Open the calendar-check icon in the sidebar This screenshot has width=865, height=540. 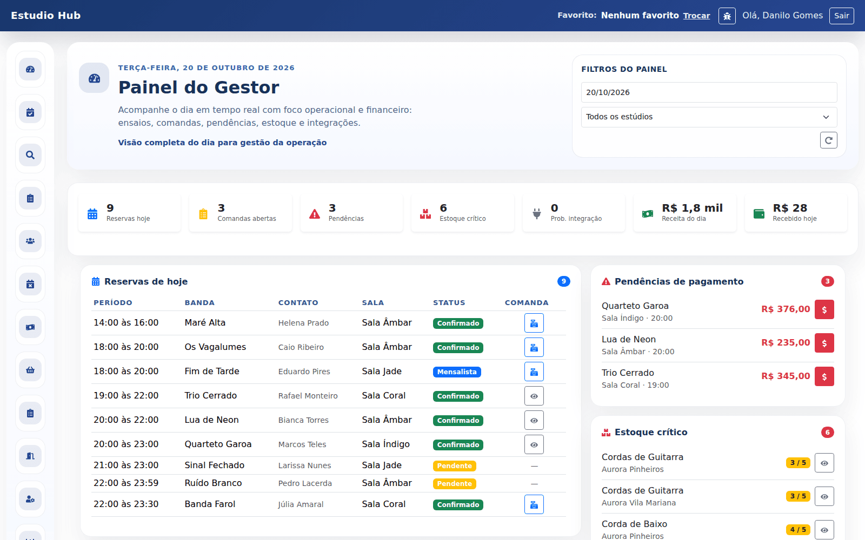30,112
